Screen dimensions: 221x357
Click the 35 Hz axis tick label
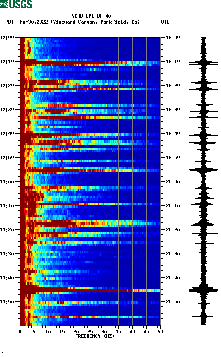coord(118,332)
